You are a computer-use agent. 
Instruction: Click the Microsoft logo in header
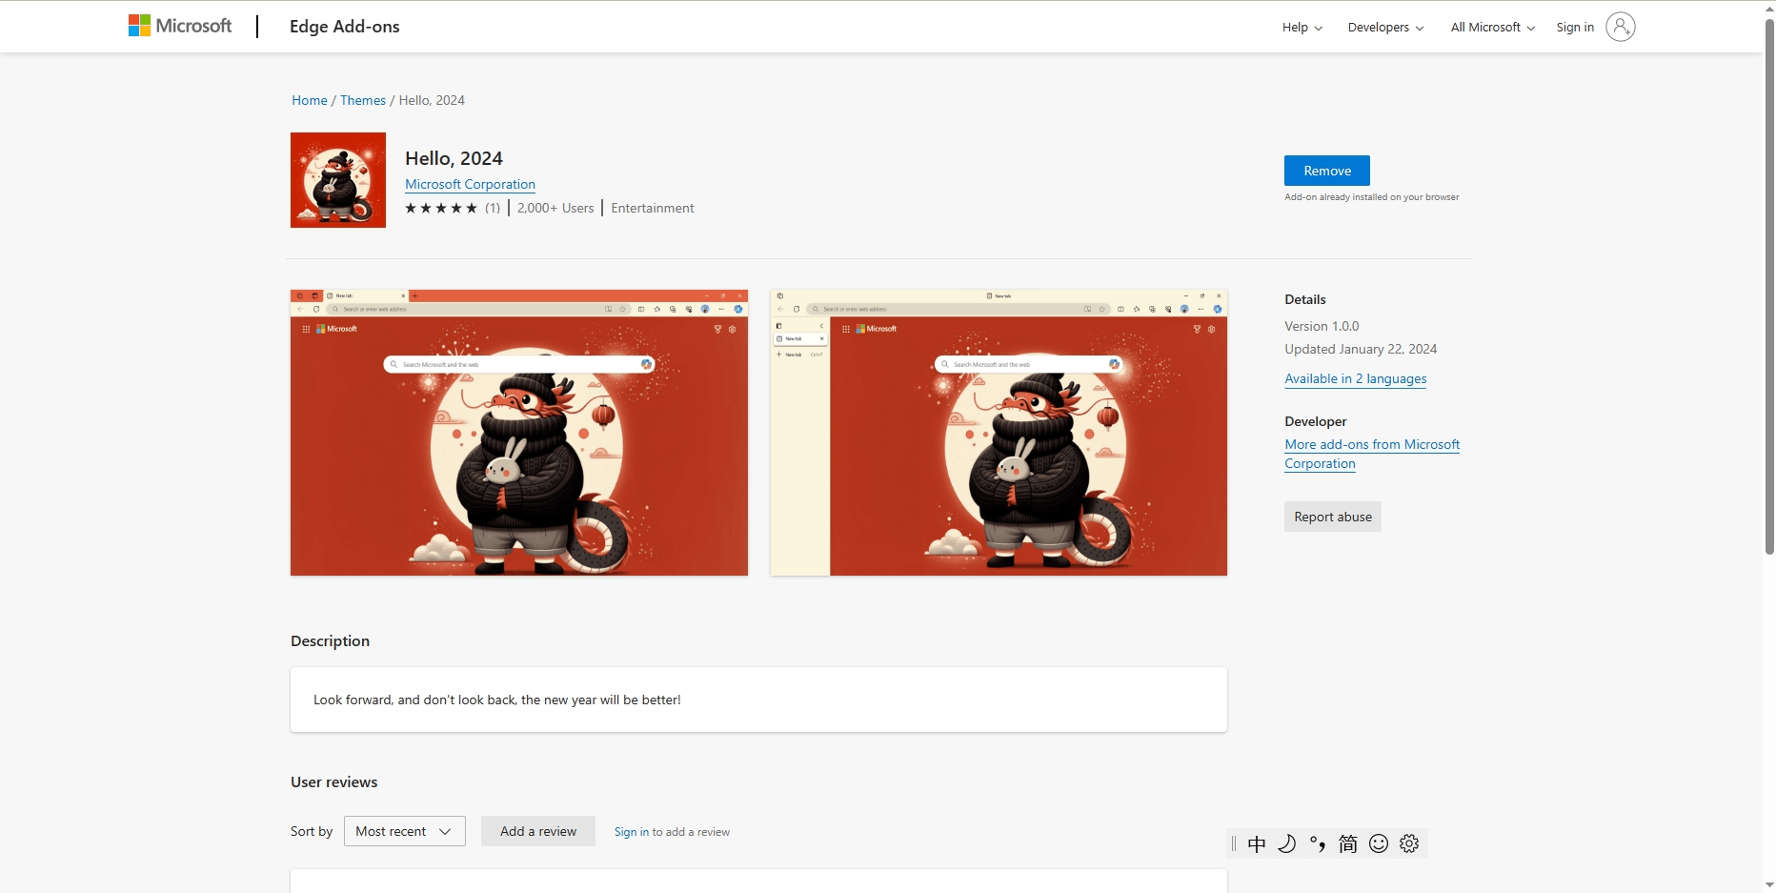(180, 26)
